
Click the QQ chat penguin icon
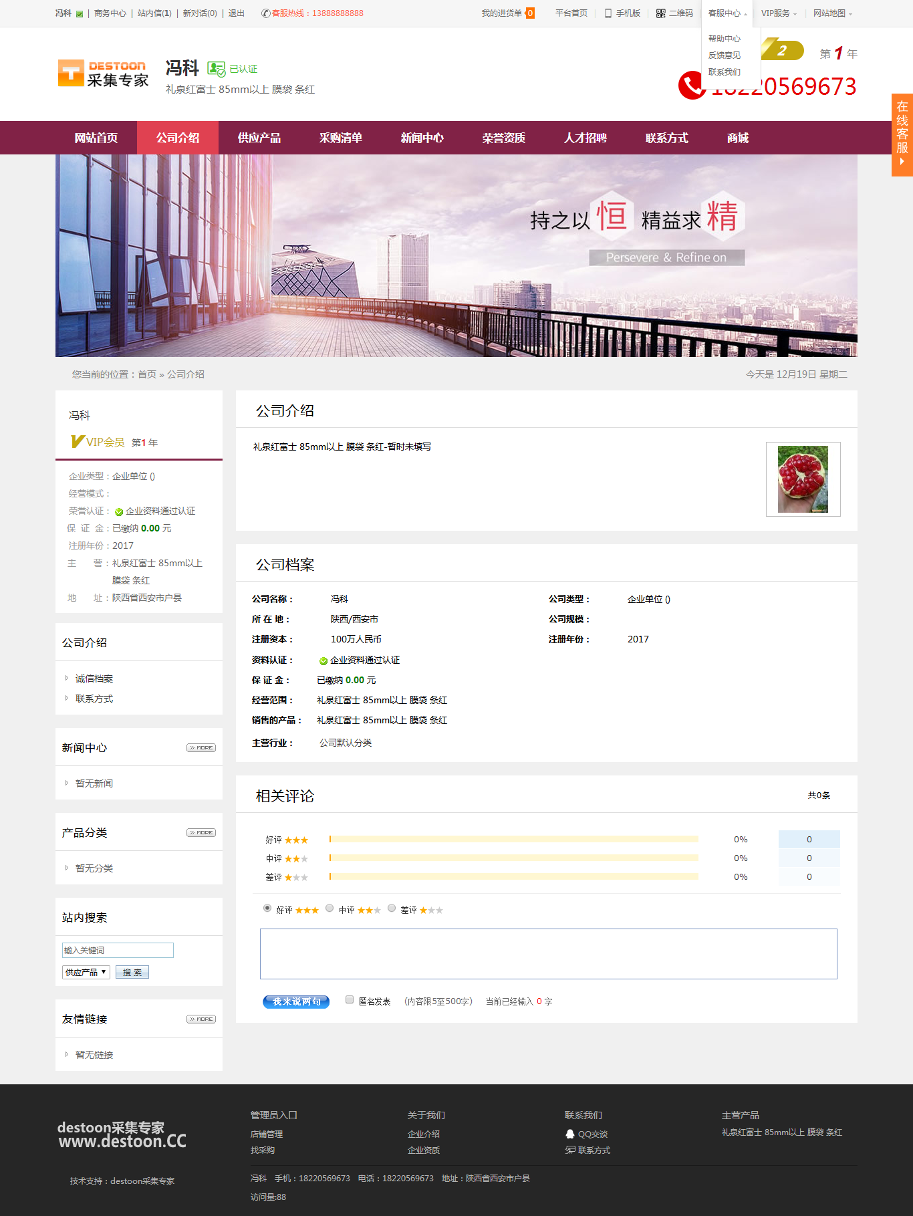pyautogui.click(x=570, y=1134)
